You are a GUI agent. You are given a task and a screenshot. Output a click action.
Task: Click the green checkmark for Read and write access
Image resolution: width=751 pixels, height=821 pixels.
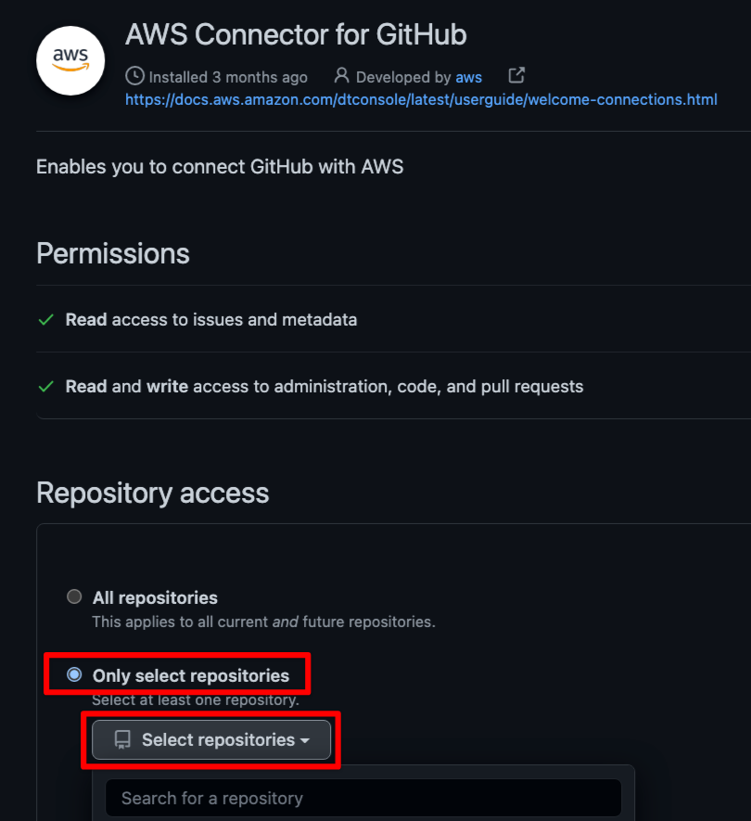click(x=45, y=387)
